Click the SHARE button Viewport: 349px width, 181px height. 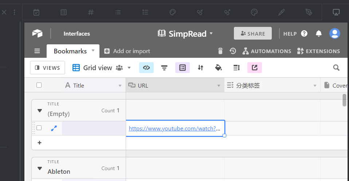[252, 33]
